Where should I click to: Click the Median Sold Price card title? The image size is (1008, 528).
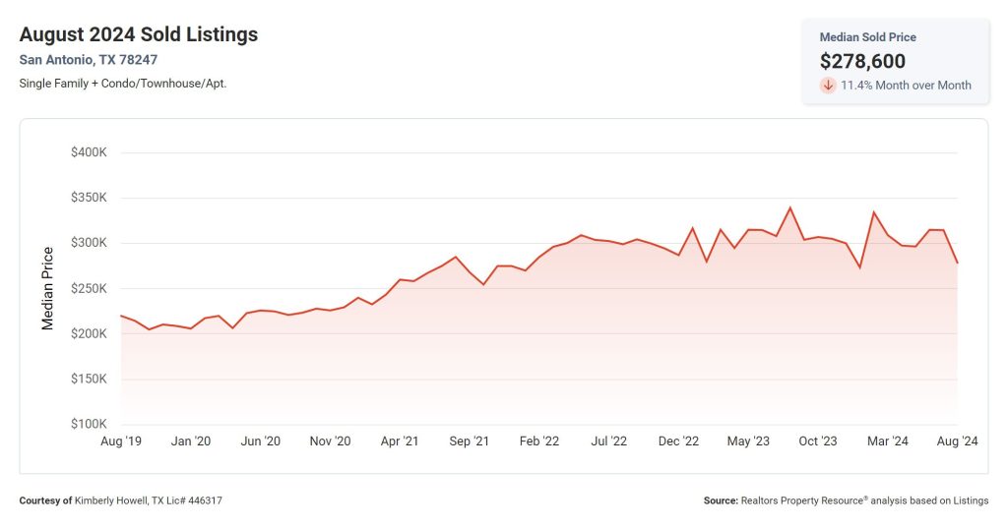click(868, 36)
